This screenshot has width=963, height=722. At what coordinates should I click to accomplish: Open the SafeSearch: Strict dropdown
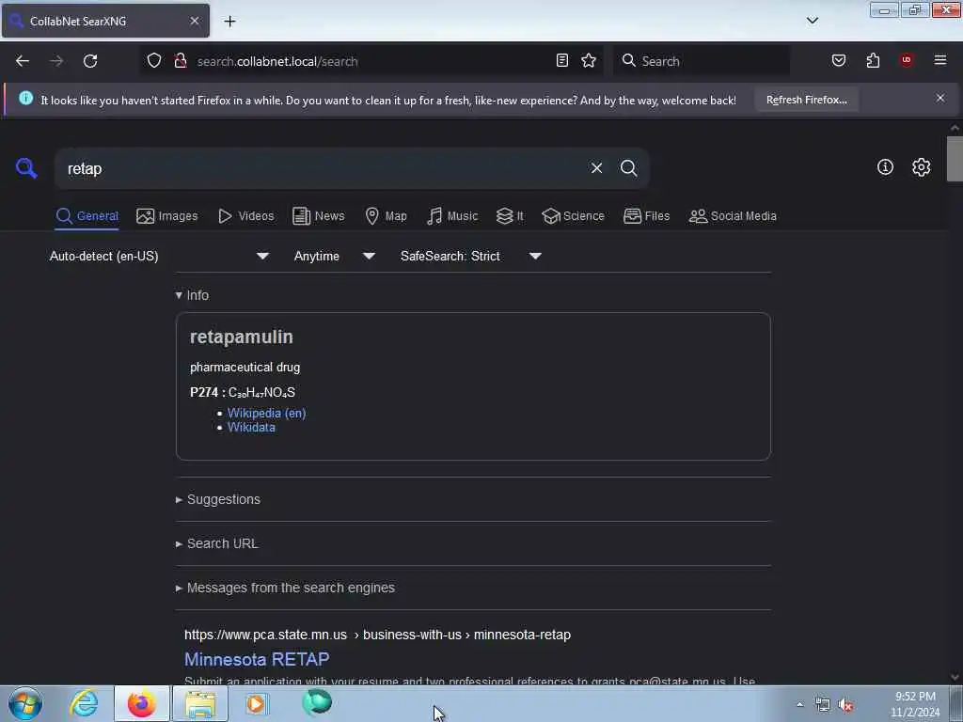pyautogui.click(x=470, y=256)
